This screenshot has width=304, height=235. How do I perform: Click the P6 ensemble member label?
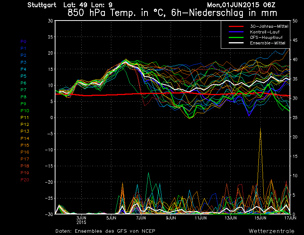pyautogui.click(x=24, y=83)
